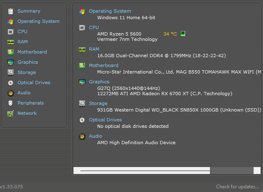Click the horizontal scrollbar thumb
Viewport: 263px width, 192px height.
pyautogui.click(x=145, y=170)
